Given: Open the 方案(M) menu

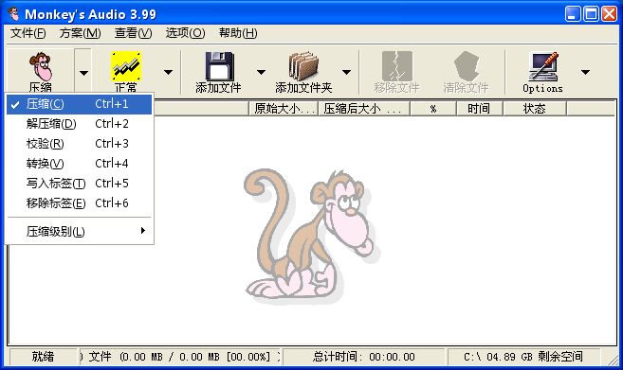Looking at the screenshot, I should (x=80, y=33).
